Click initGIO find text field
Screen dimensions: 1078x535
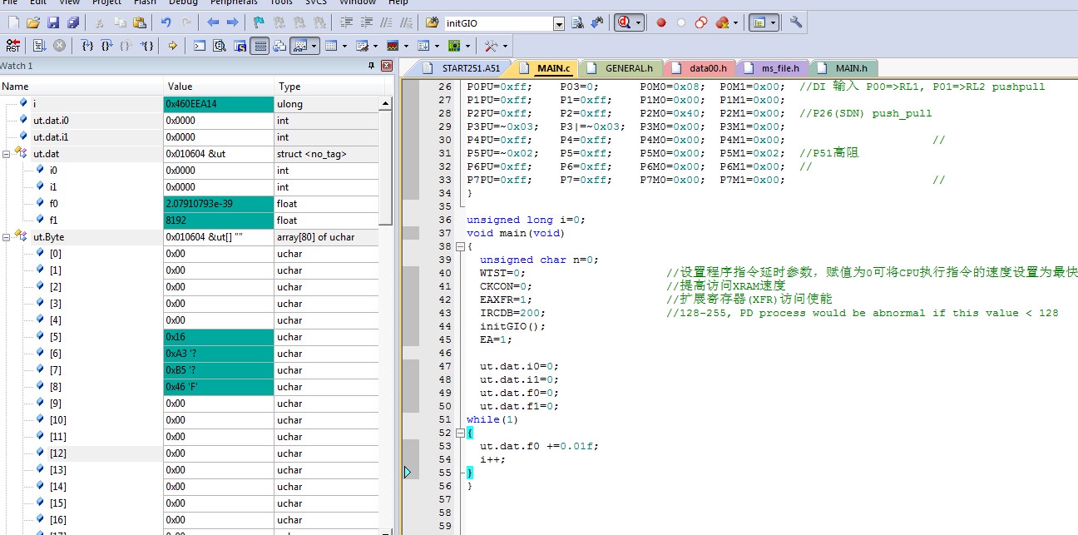coord(498,23)
